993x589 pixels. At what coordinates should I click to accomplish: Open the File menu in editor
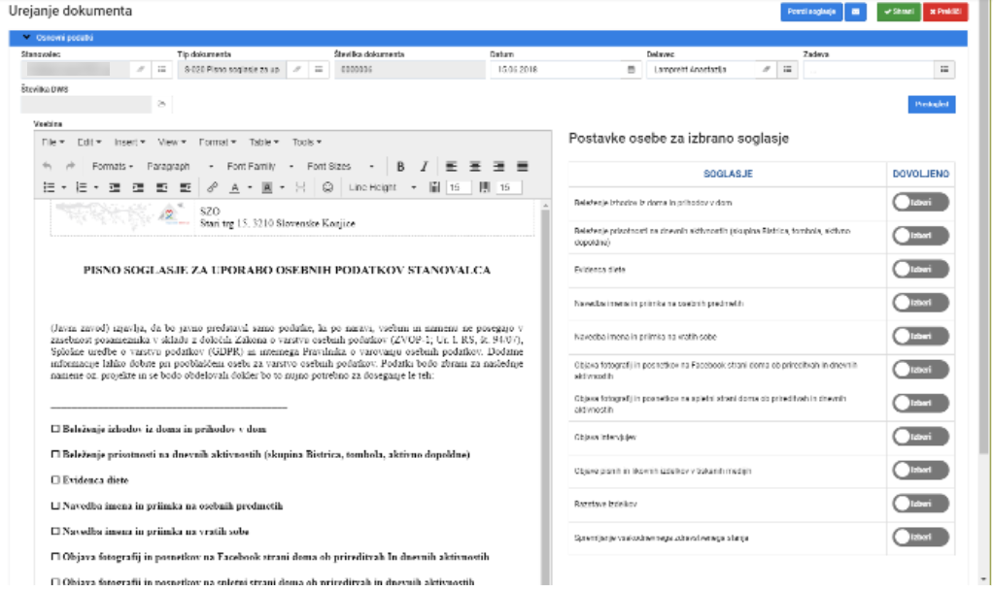pos(53,143)
